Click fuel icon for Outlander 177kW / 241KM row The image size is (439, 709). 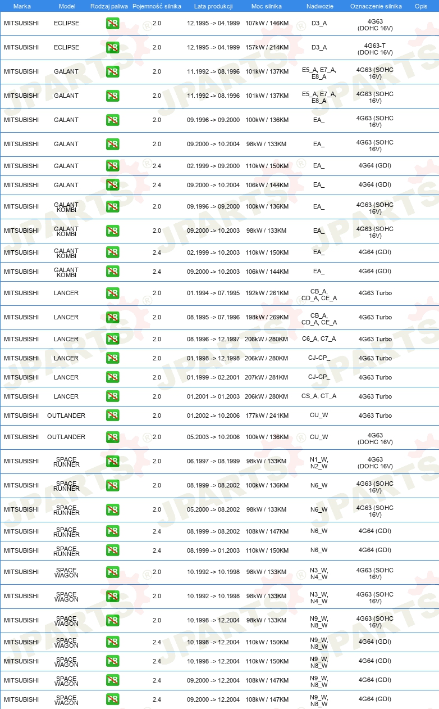[x=112, y=416]
